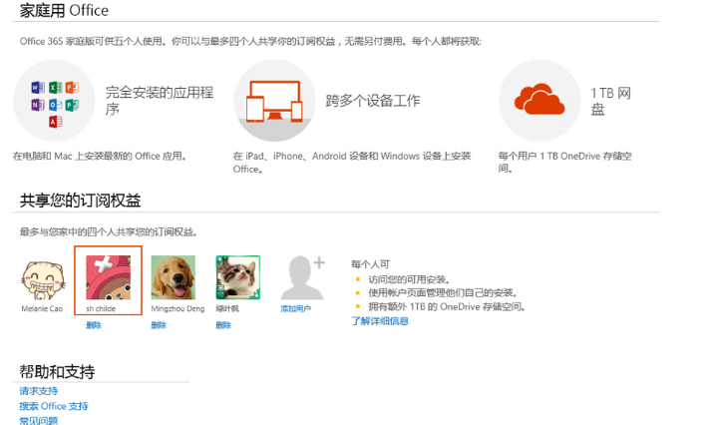This screenshot has height=425, width=718.
Task: Click the Word icon in apps circle
Action: (x=38, y=88)
